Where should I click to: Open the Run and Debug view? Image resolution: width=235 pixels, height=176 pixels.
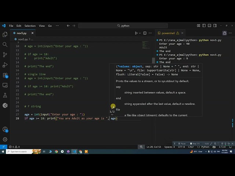(x=5, y=65)
